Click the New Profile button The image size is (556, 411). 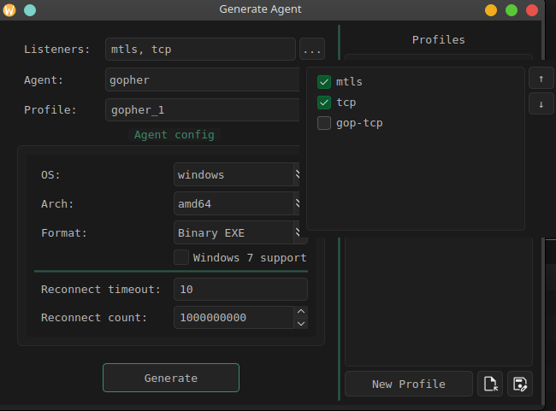click(x=408, y=384)
